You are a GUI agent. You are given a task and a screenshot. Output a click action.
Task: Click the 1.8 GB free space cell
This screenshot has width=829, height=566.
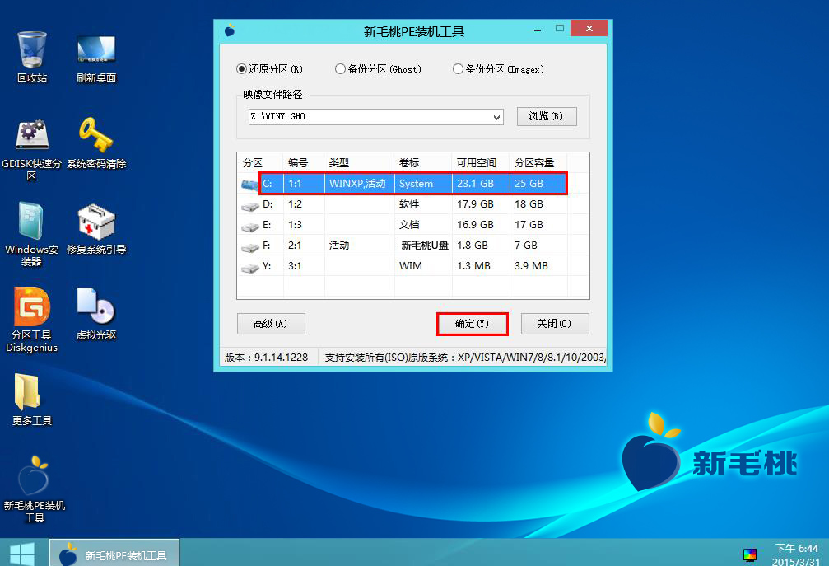[x=473, y=246]
